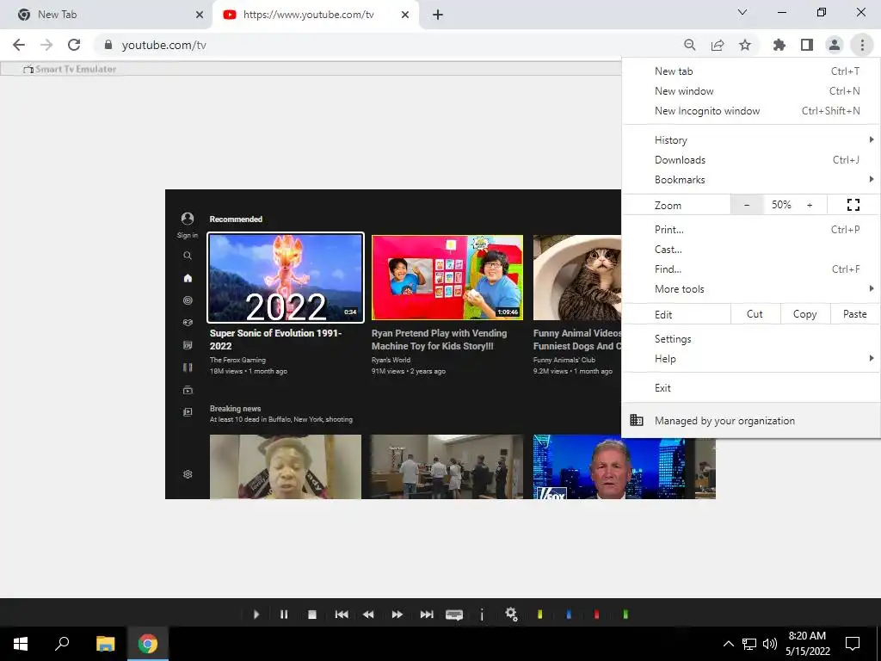Click the 'Breaking news' section heading

coord(235,409)
